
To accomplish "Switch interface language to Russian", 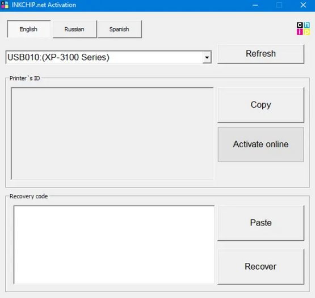I will [74, 29].
